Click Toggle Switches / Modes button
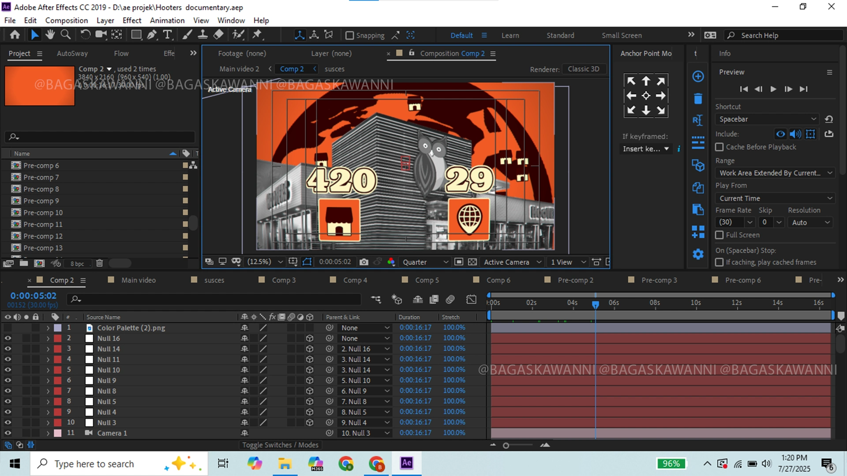The height and width of the screenshot is (476, 847). point(280,445)
